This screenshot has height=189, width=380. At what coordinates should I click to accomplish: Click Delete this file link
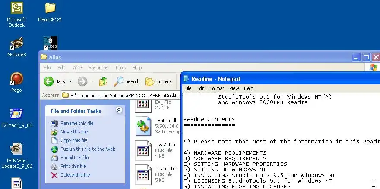click(75, 175)
